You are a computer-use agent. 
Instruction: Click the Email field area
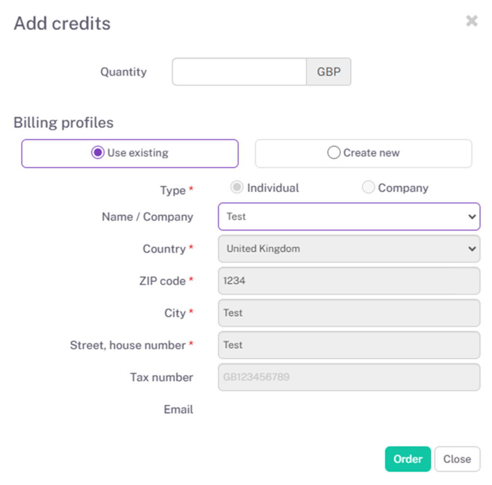click(349, 409)
